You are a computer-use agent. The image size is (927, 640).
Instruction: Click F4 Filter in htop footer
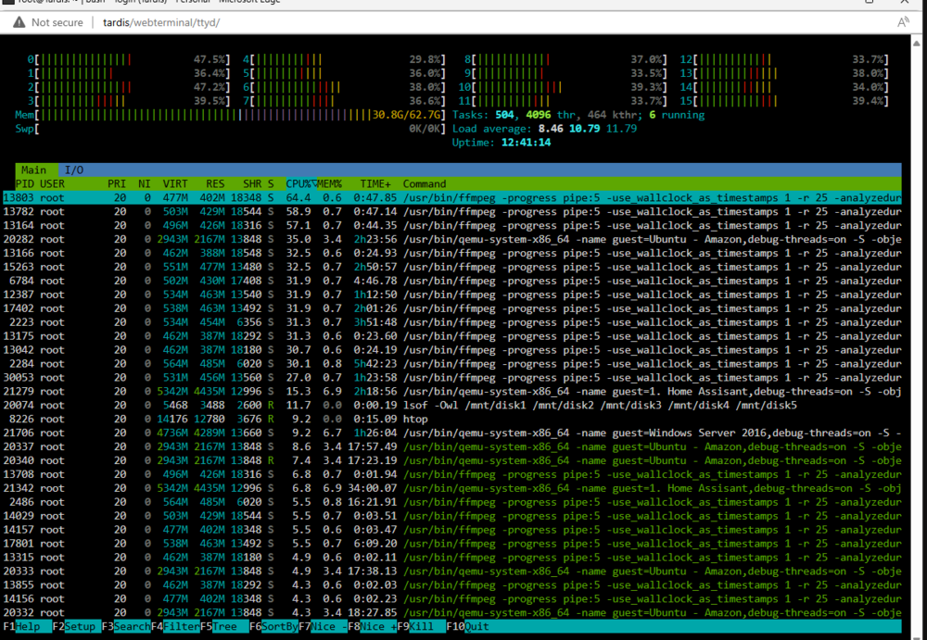pyautogui.click(x=175, y=626)
